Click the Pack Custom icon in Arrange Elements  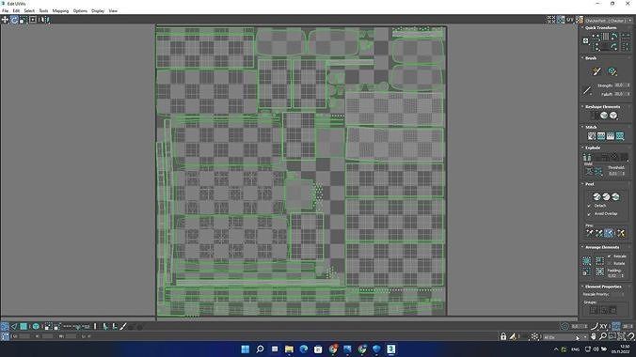tap(586, 260)
